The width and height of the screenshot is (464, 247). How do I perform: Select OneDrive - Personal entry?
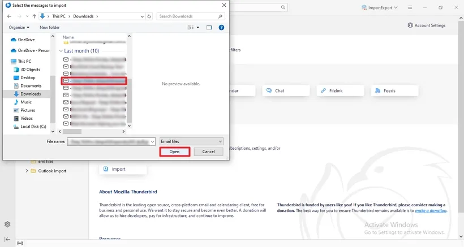pos(29,50)
